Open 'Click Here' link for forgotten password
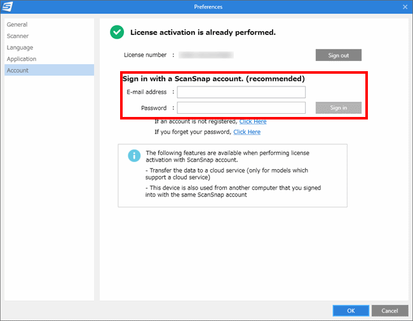Screen dimensions: 413x321 pyautogui.click(x=247, y=132)
